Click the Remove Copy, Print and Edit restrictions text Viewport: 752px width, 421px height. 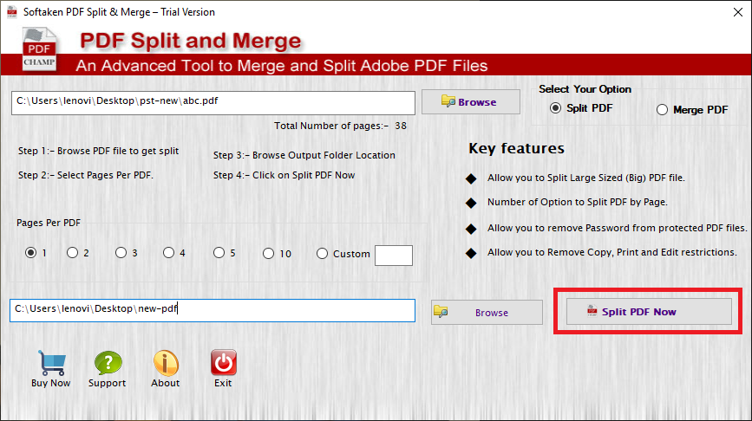[x=612, y=252]
